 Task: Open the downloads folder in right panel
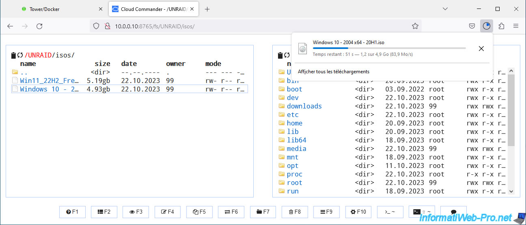(304, 106)
